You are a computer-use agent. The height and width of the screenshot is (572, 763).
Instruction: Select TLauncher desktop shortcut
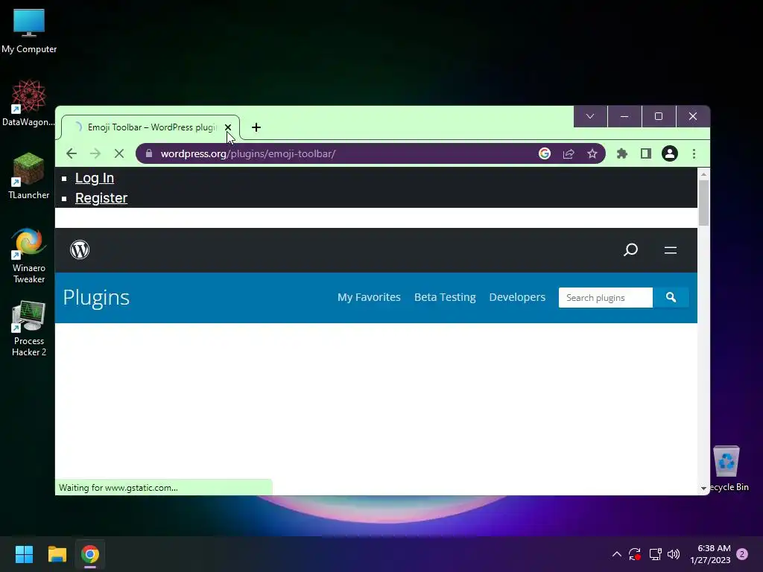click(x=29, y=176)
